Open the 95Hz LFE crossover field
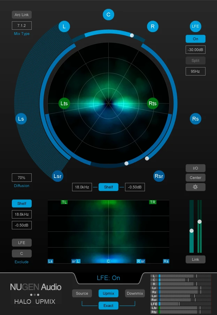The image size is (217, 315). (x=195, y=71)
